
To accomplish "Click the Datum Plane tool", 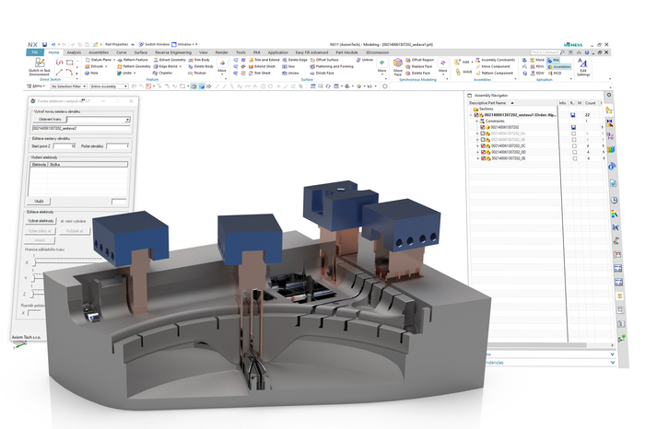I will tap(99, 60).
